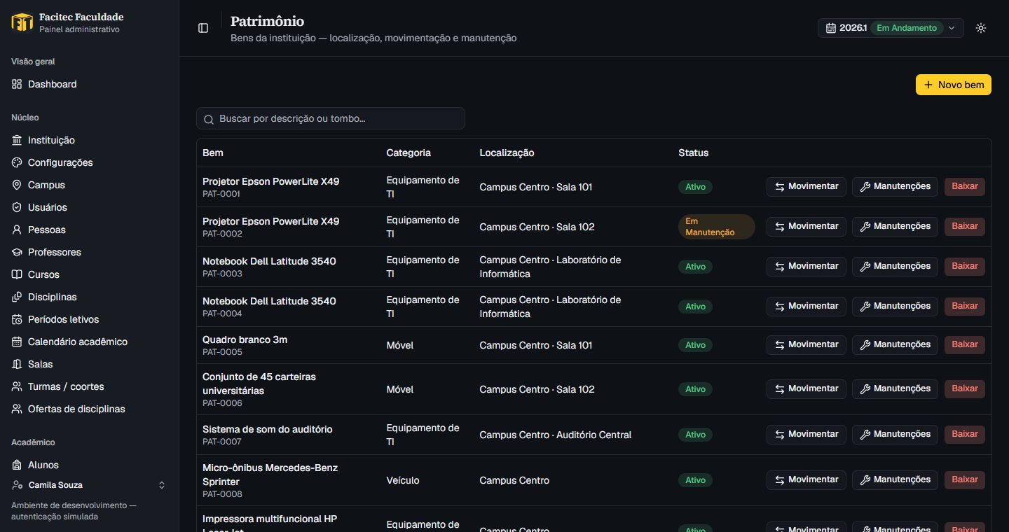Expand the Camila Souza user menu
The image size is (1009, 532).
89,485
